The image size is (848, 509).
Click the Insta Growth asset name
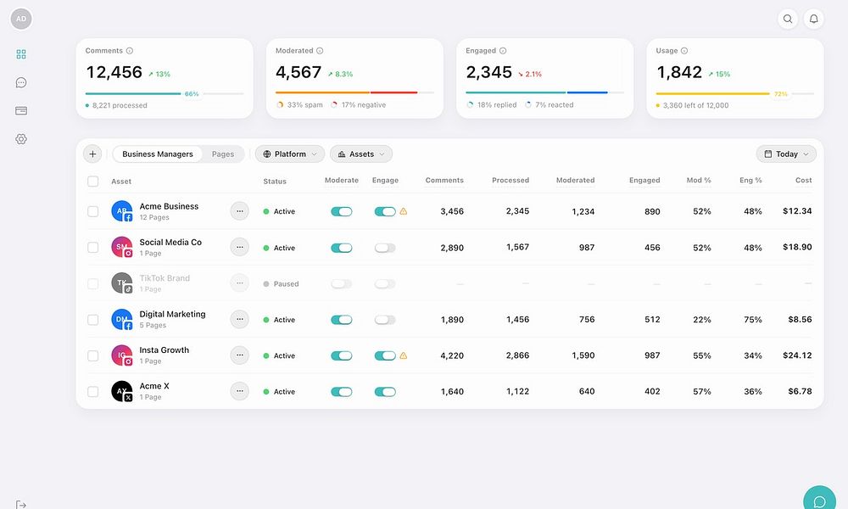coord(165,350)
